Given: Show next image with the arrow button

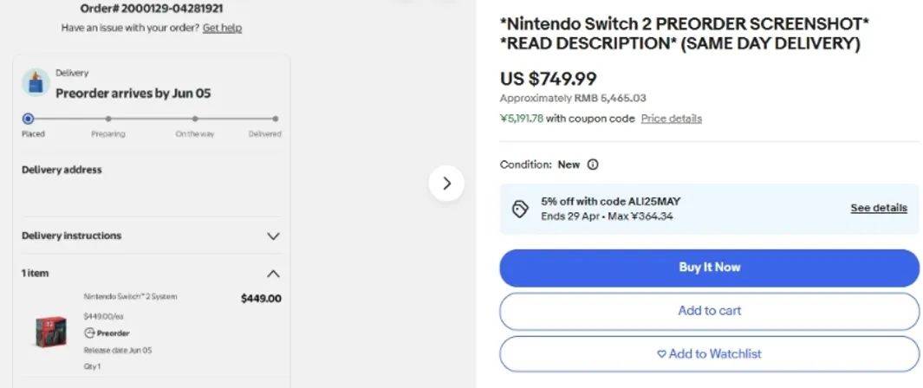Looking at the screenshot, I should click(446, 183).
